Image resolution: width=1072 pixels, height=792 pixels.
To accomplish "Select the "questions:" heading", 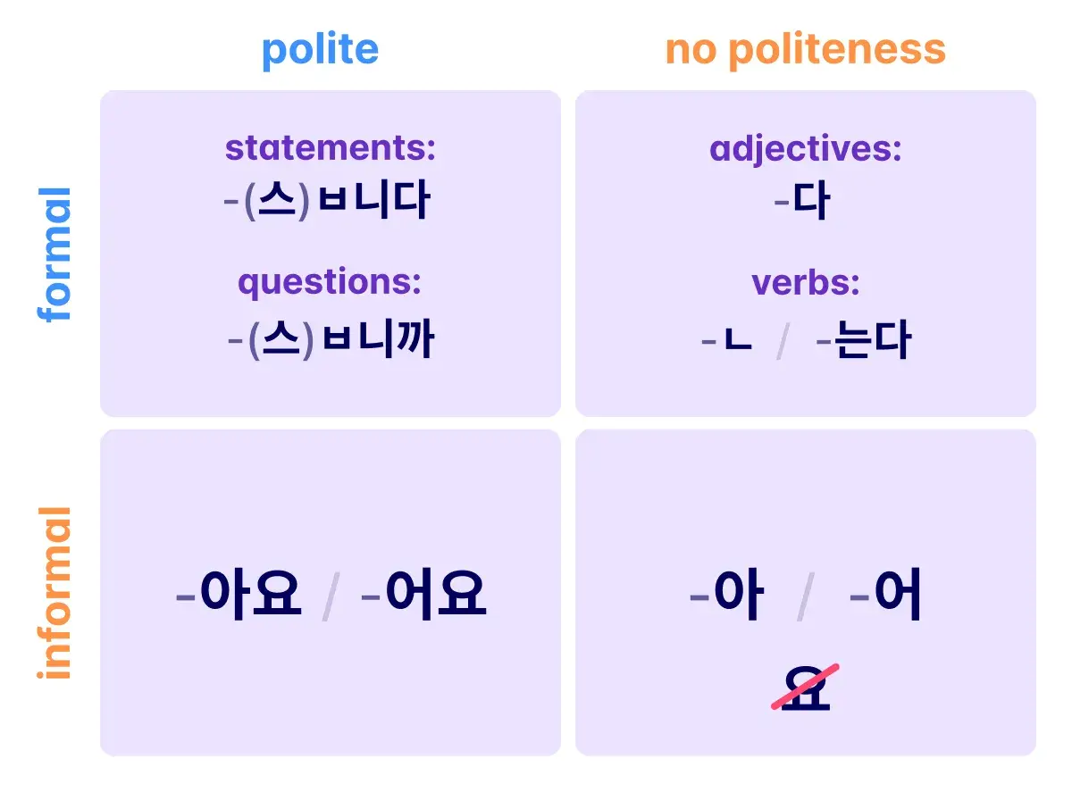I will click(330, 283).
